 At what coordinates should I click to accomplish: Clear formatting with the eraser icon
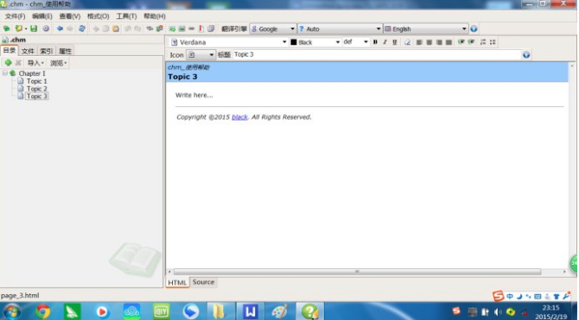[x=407, y=42]
